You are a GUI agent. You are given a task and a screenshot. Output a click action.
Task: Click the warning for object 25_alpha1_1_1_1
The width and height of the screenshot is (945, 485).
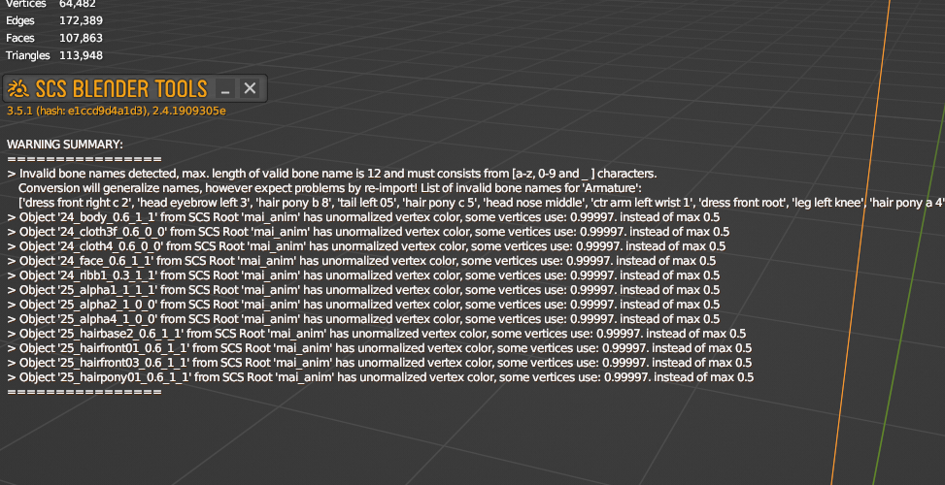pyautogui.click(x=363, y=289)
